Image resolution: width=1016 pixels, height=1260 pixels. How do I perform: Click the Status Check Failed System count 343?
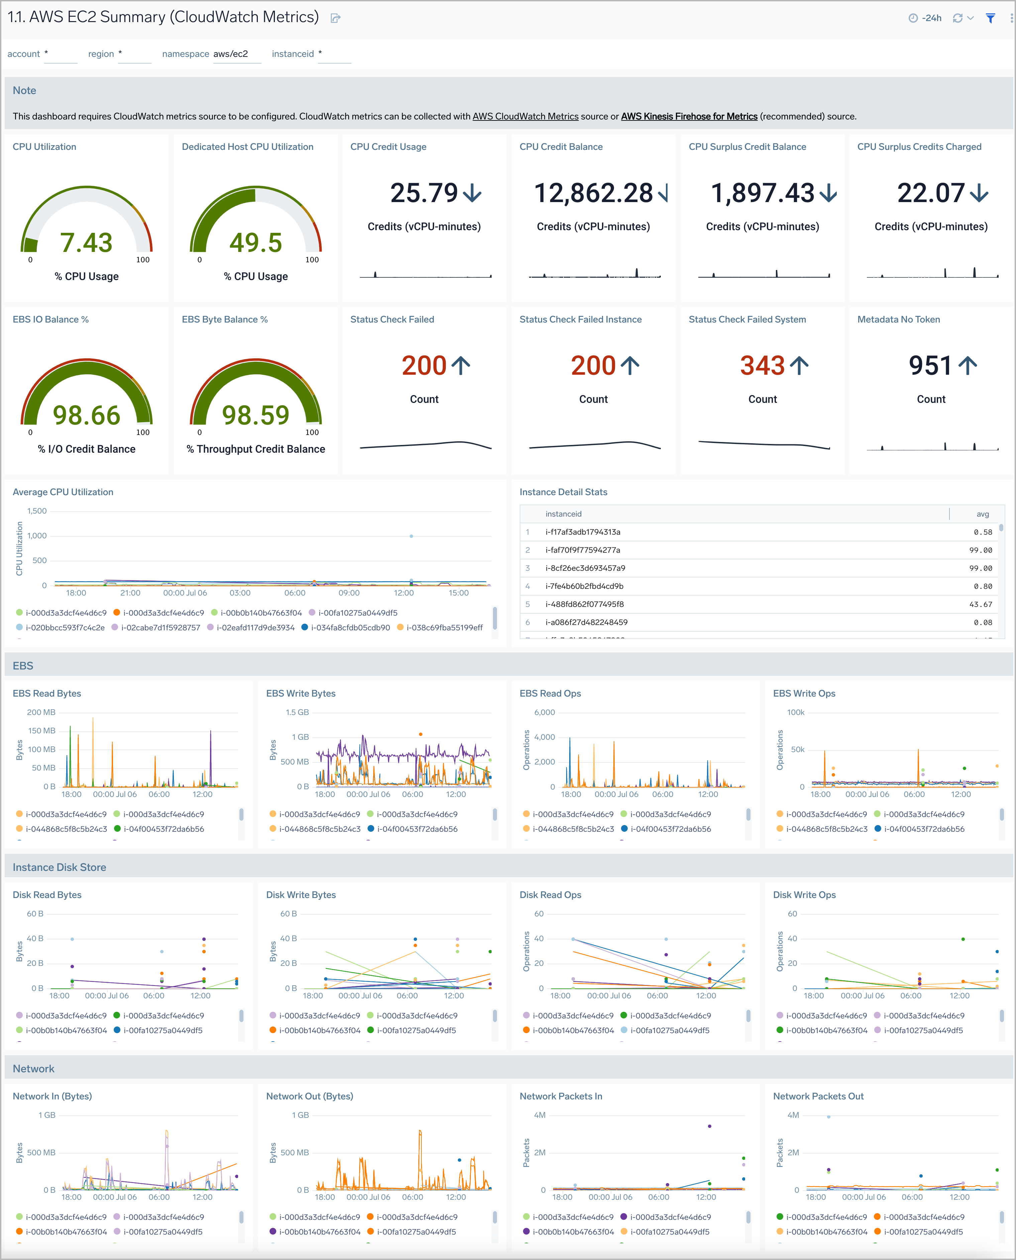click(762, 365)
